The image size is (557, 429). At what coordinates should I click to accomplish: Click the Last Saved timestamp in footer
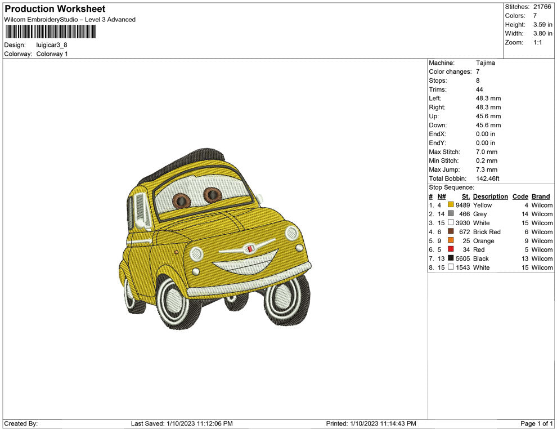pos(182,423)
